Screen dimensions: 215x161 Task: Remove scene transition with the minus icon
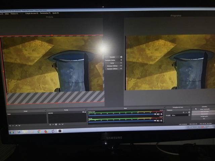(x=186, y=112)
